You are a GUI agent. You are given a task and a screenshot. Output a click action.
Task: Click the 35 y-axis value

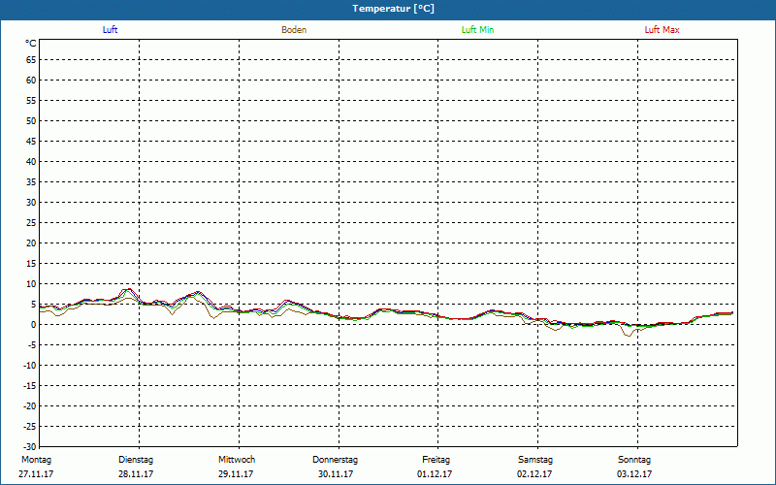(x=31, y=182)
